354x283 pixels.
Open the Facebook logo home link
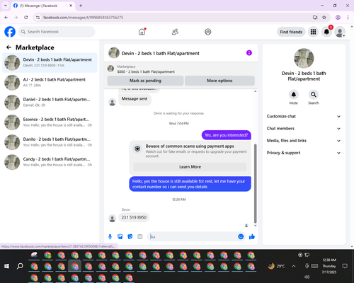coord(10,32)
